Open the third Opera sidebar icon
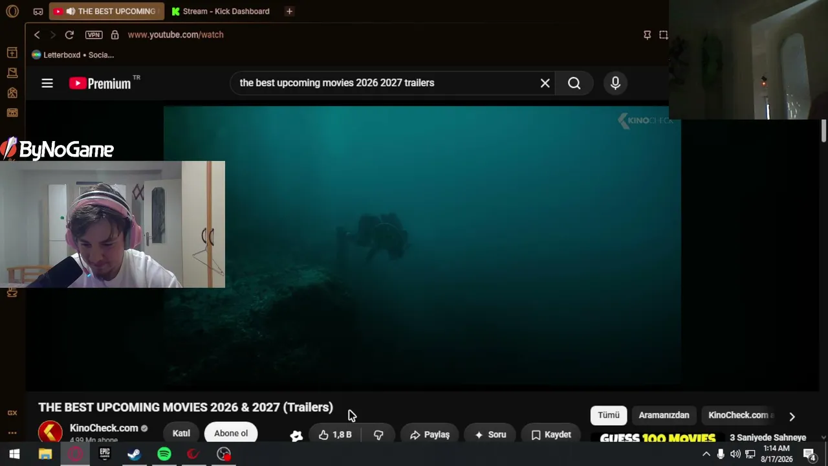This screenshot has width=828, height=466. pyautogui.click(x=12, y=93)
